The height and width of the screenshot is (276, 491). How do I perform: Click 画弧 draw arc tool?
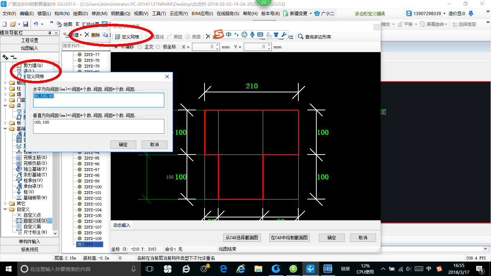(x=175, y=37)
